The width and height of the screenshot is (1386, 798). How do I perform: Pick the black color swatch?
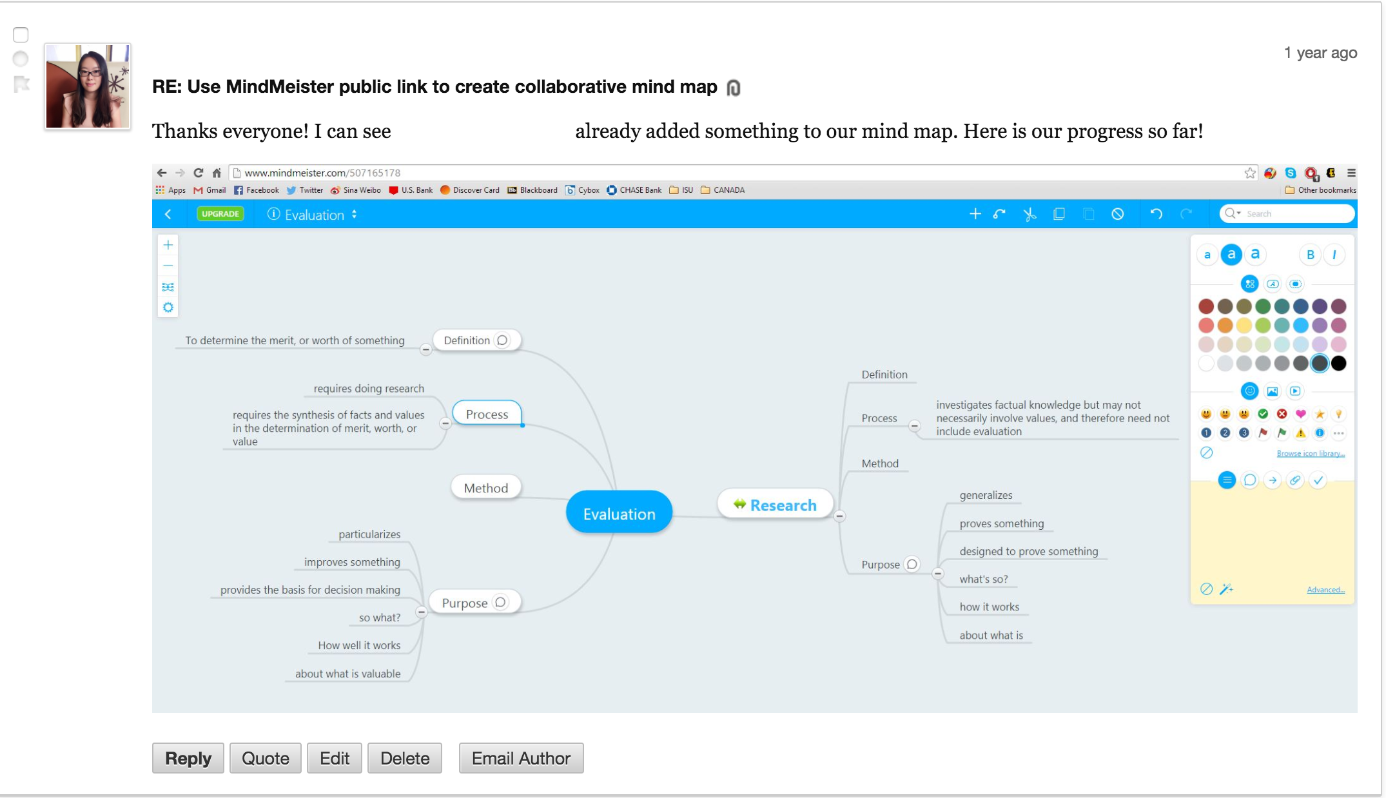[1338, 364]
